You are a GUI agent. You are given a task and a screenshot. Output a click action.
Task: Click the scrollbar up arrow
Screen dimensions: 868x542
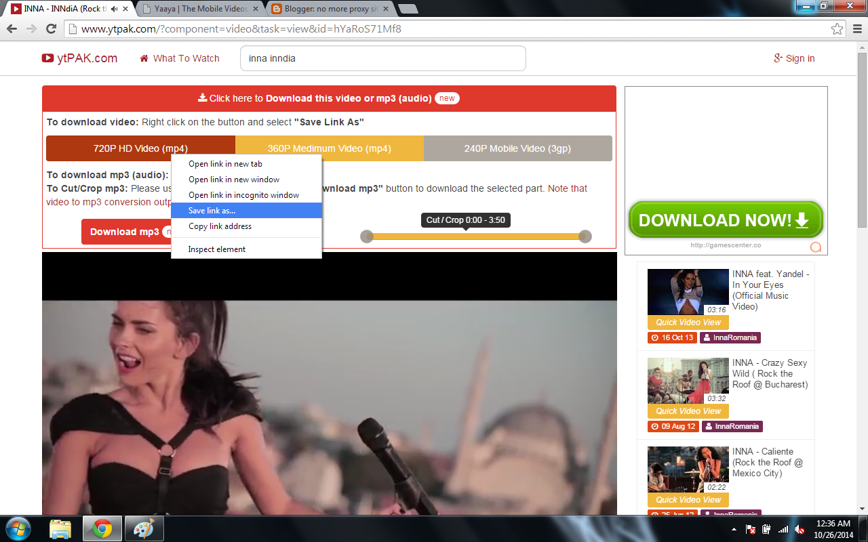coord(863,47)
